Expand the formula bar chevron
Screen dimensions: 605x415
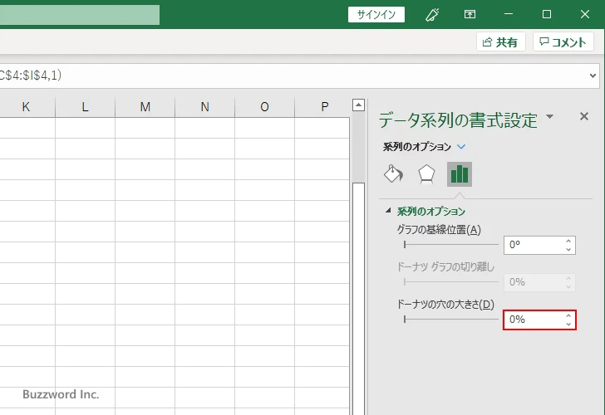[x=593, y=76]
